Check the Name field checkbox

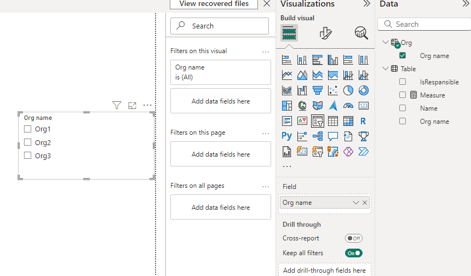pos(403,108)
